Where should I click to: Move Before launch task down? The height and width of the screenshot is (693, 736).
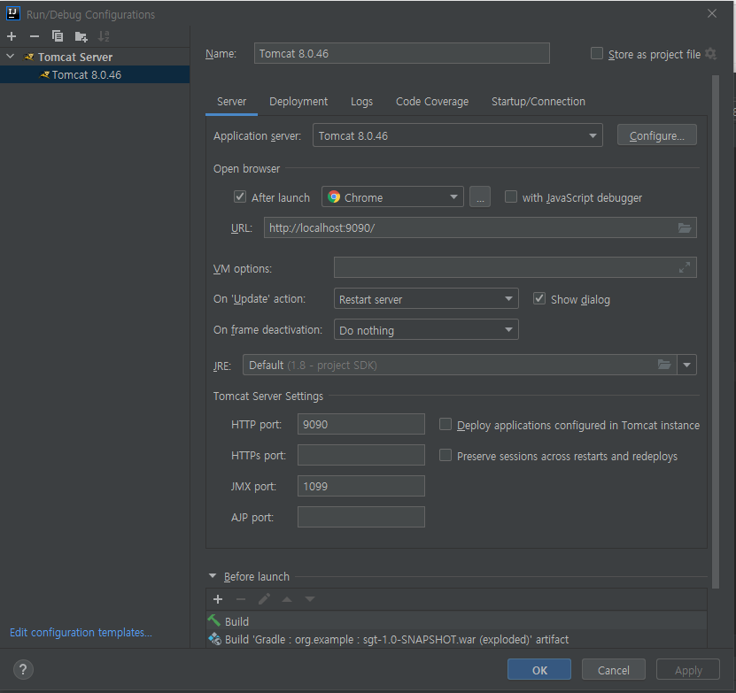310,599
